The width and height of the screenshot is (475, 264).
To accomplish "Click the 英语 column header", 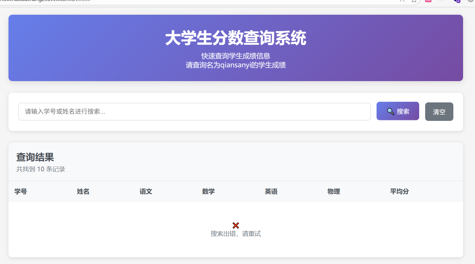I will click(271, 191).
